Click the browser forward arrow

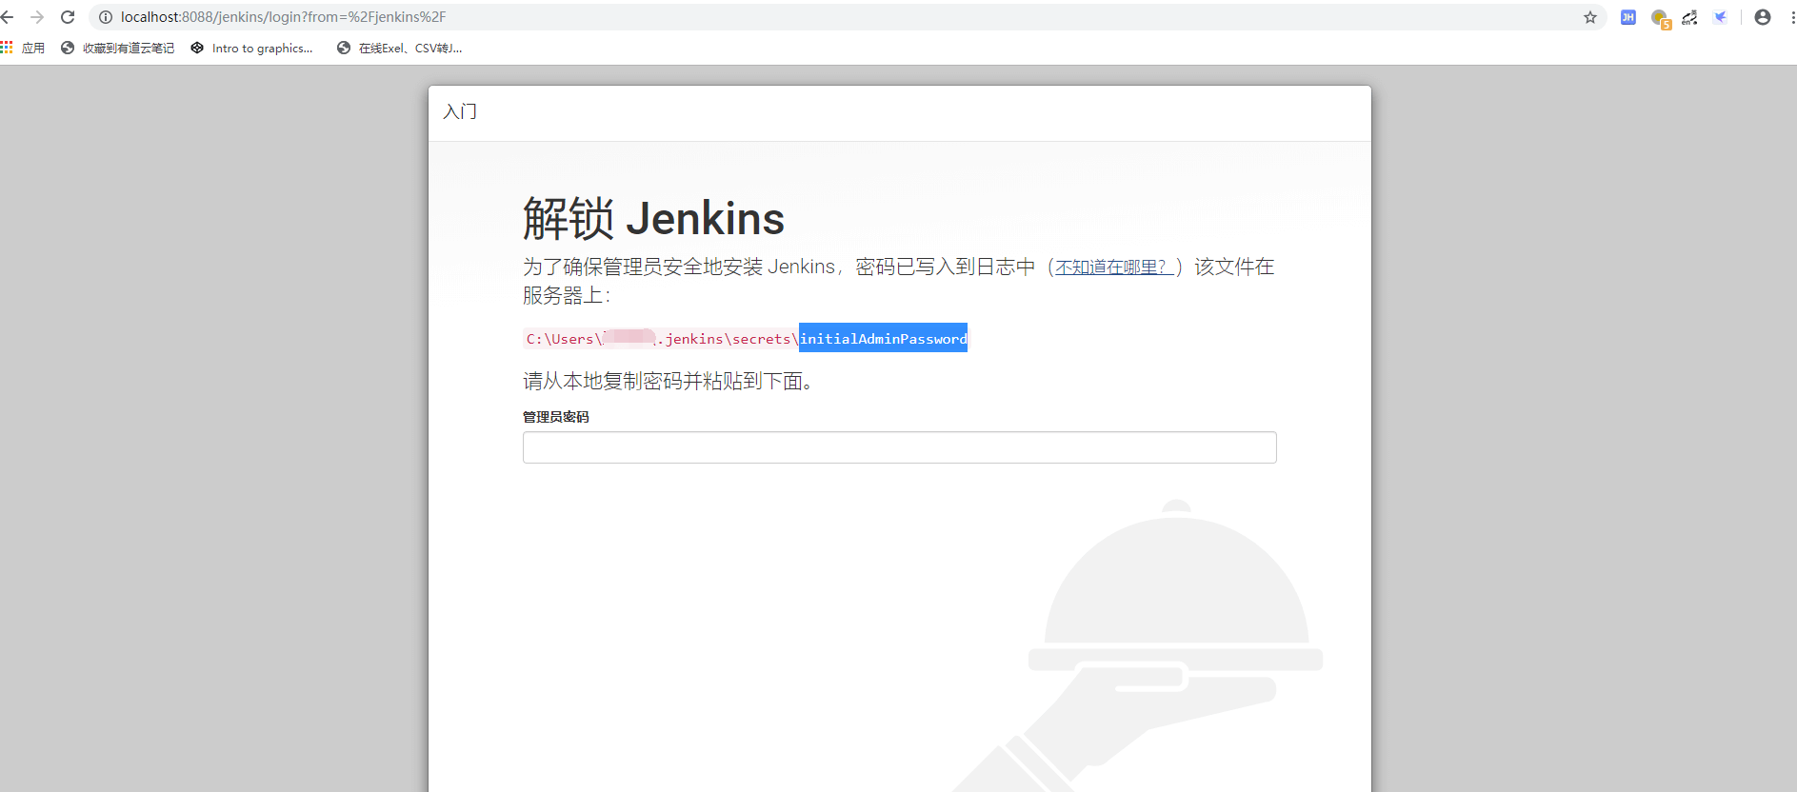coord(37,17)
